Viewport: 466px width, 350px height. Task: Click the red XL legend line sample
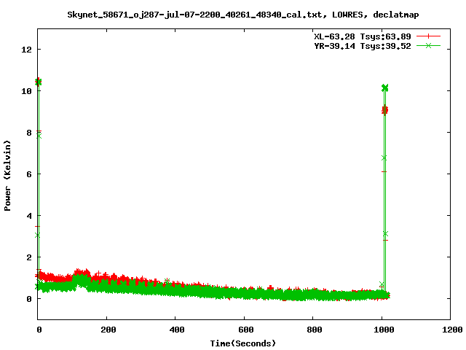click(428, 36)
